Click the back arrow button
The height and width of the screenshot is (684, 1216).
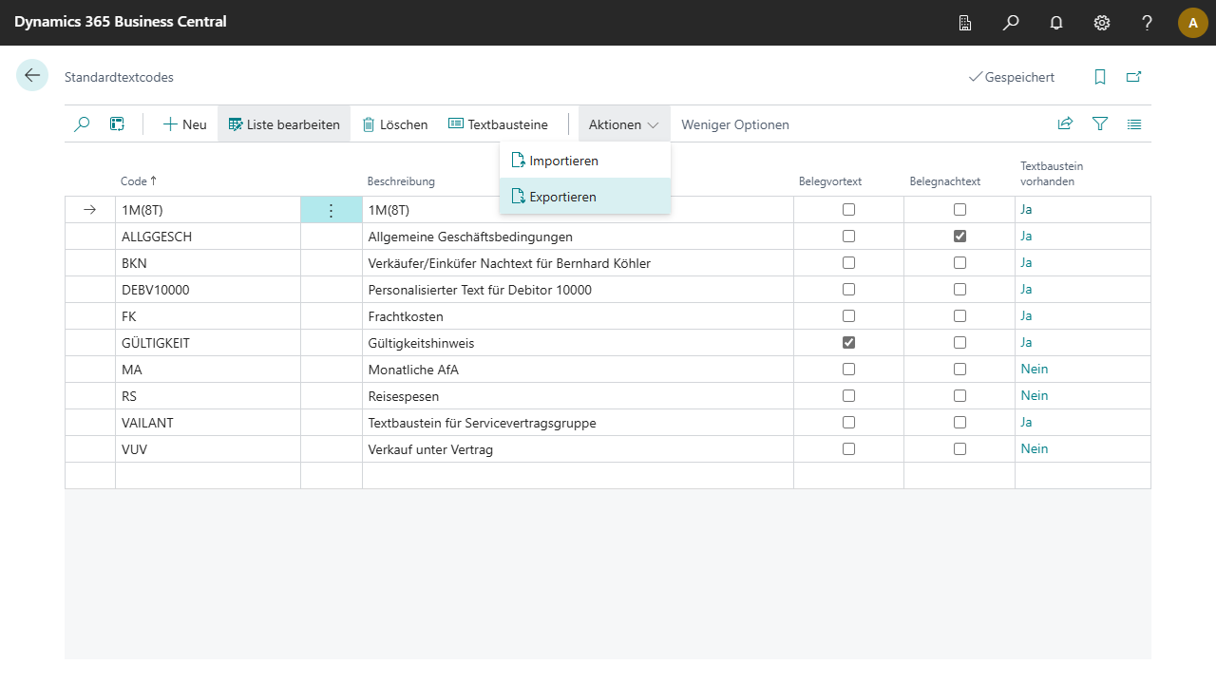[32, 76]
